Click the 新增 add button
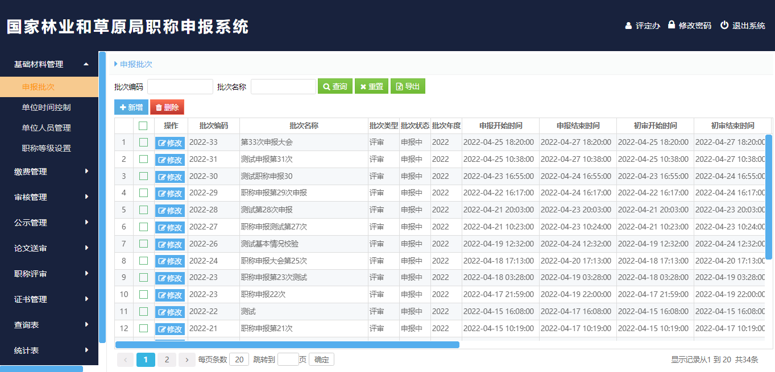Screen dimensions: 775x372 (x=131, y=107)
